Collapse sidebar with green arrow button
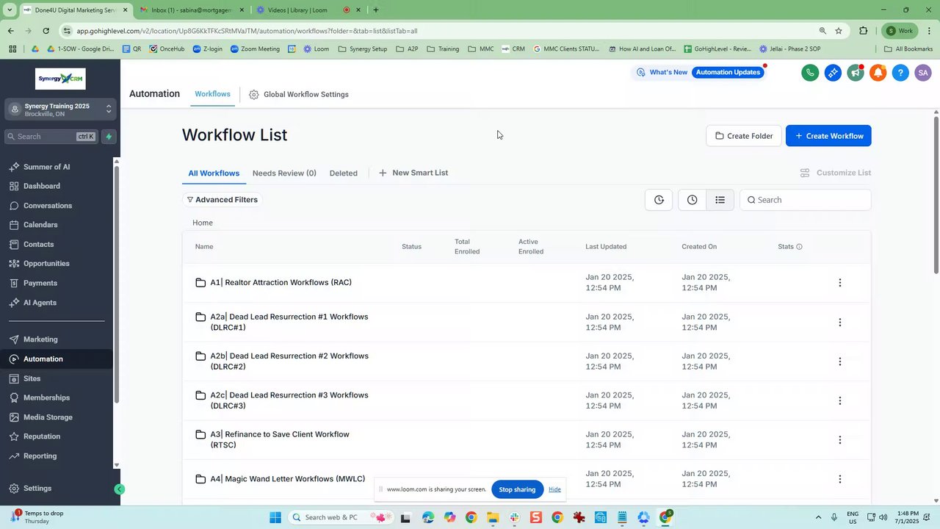Viewport: 940px width, 529px height. [x=119, y=489]
